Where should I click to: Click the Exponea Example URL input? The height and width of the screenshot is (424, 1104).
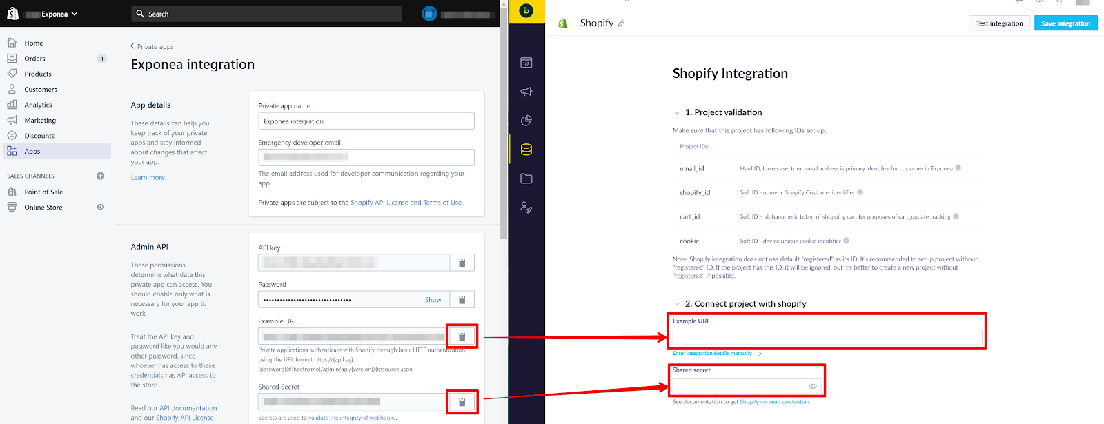[x=827, y=337]
